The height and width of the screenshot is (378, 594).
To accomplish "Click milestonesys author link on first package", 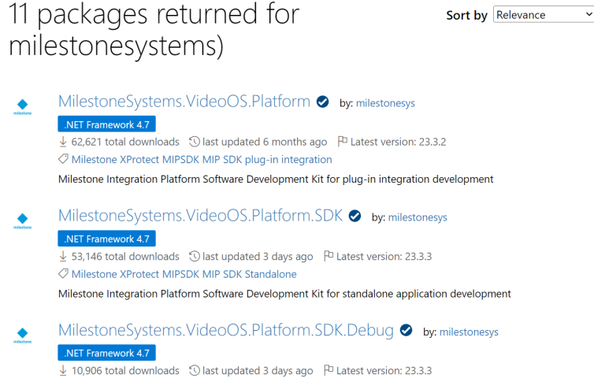I will [385, 103].
